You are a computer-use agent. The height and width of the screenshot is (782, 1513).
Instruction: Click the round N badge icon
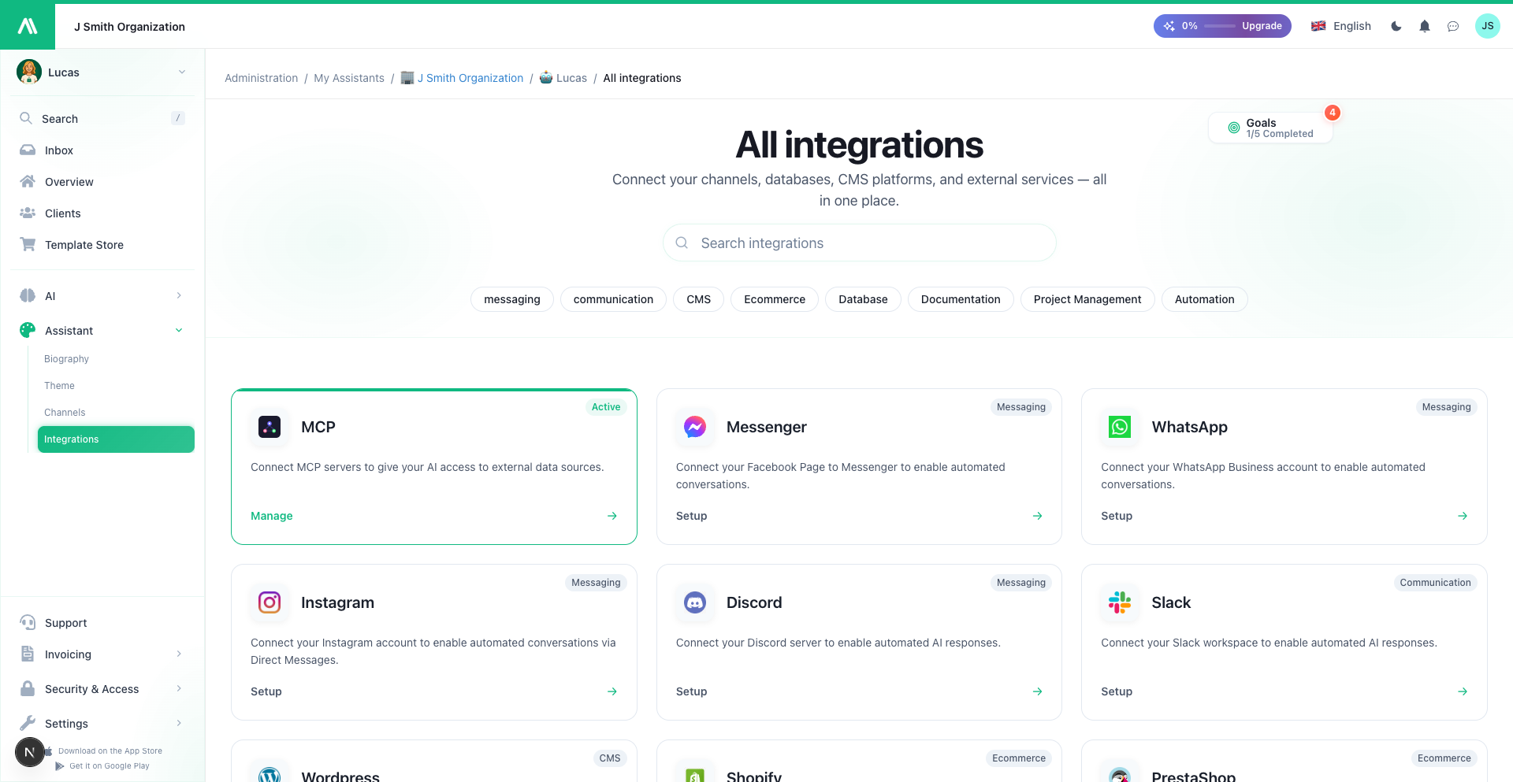(30, 752)
